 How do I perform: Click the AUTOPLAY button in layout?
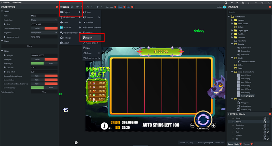tap(203, 128)
